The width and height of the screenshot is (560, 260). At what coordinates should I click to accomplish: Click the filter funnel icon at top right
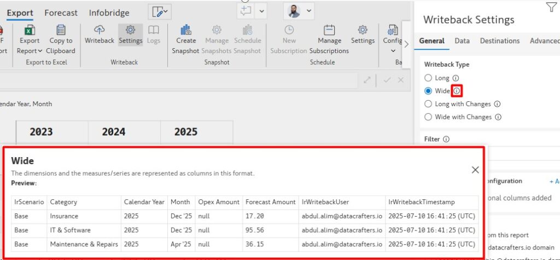(550, 7)
